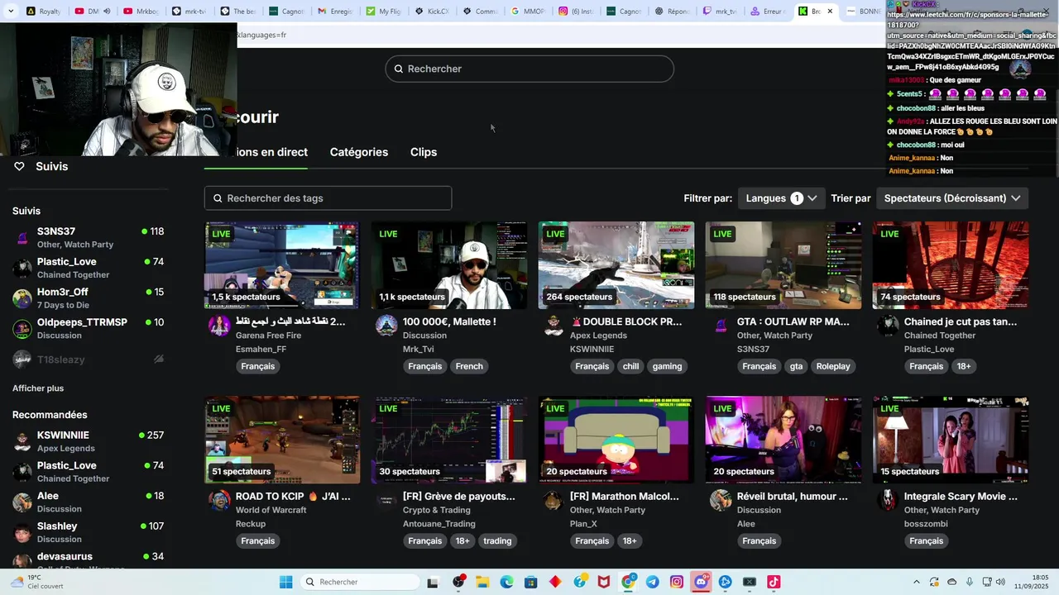This screenshot has height=595, width=1059.
Task: Open offline channel T18sleazy
Action: pyautogui.click(x=89, y=359)
